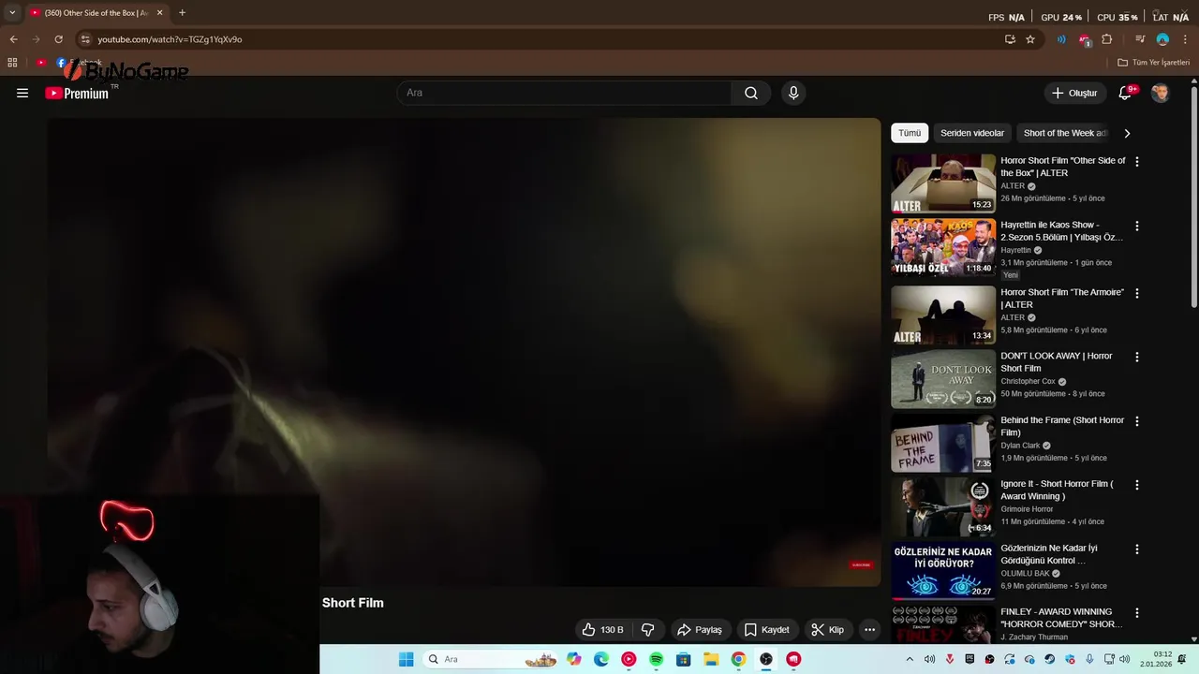This screenshot has width=1199, height=674.
Task: Reload the browser page
Action: tap(58, 39)
